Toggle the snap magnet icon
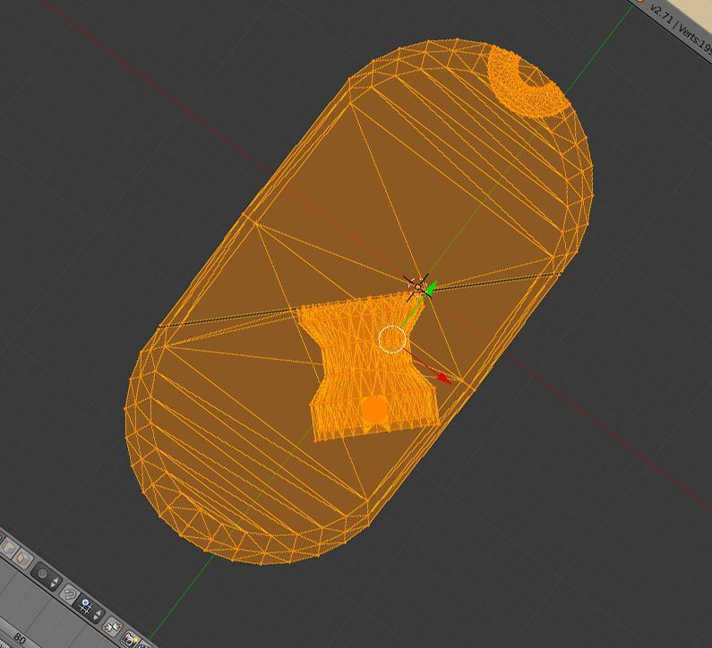Image resolution: width=712 pixels, height=648 pixels. coord(70,593)
